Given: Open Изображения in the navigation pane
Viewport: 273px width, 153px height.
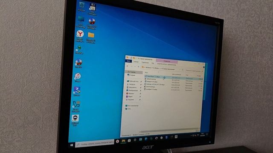Looking at the screenshot, I should 133,91.
